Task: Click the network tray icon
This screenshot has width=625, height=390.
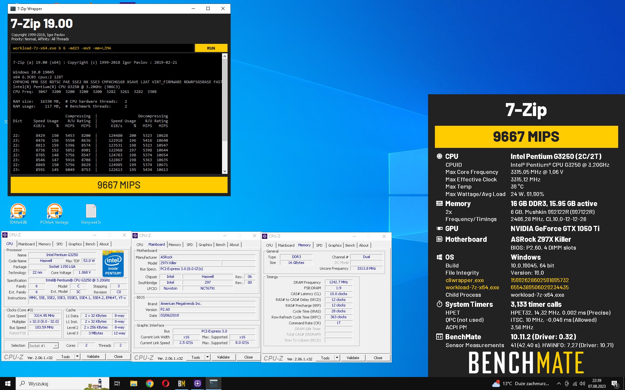Action: 575,384
